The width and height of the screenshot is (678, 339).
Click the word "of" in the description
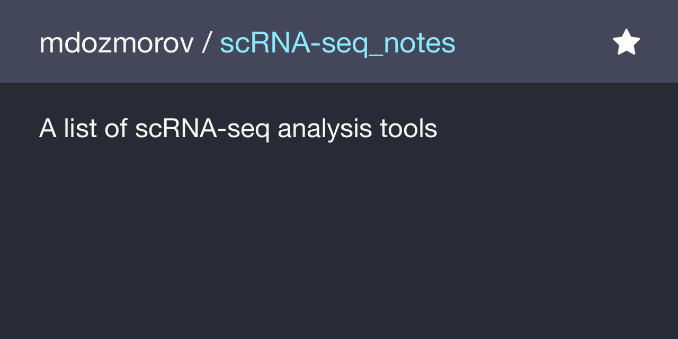[x=115, y=129]
